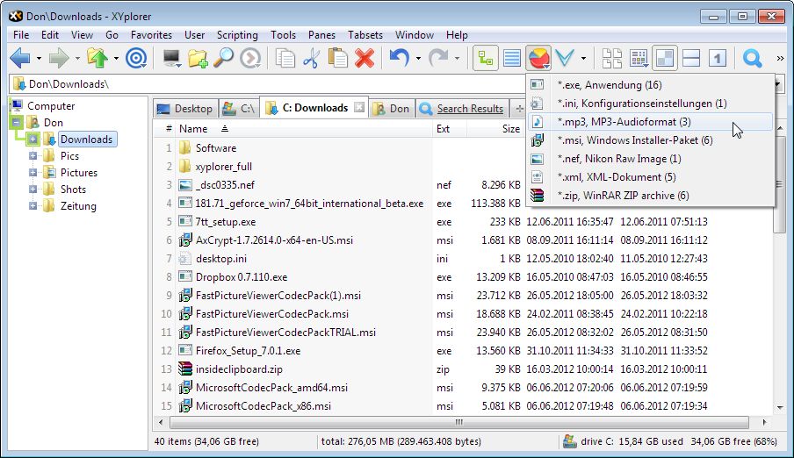794x458 pixels.
Task: Expand the Downloads tree node
Action: [32, 140]
